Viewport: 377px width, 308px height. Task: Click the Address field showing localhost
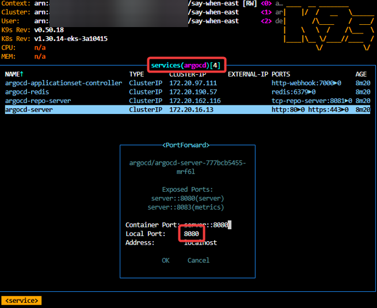point(200,242)
